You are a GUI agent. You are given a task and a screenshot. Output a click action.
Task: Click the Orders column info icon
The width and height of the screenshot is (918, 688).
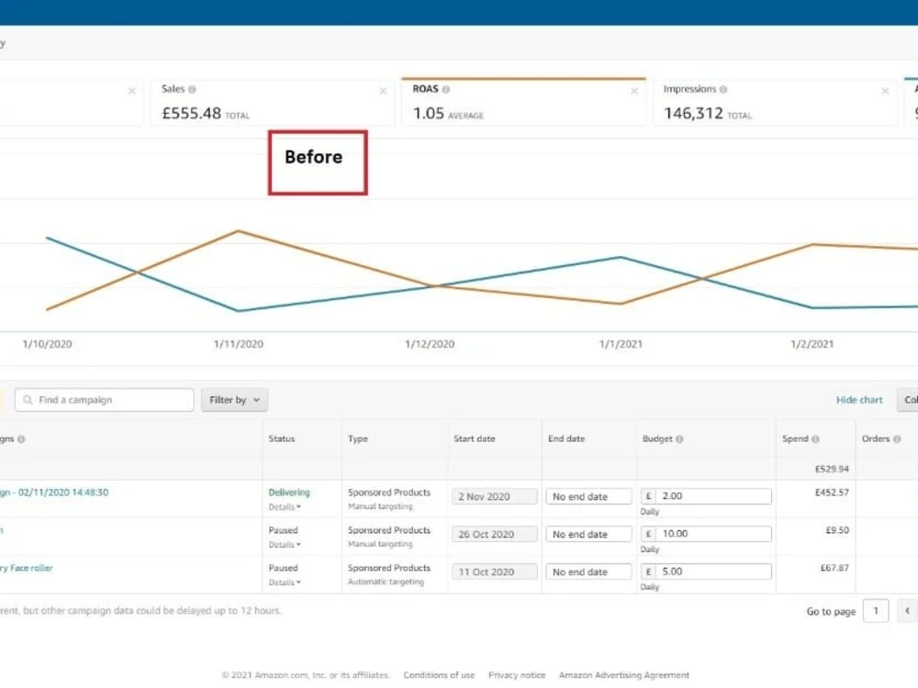click(897, 439)
